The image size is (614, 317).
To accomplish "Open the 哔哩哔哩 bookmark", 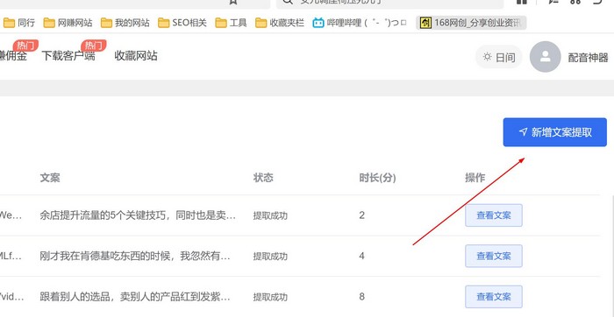I will pos(361,23).
